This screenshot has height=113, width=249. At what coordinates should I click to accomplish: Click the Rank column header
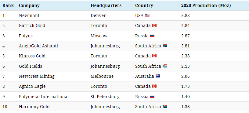pos(8,5)
